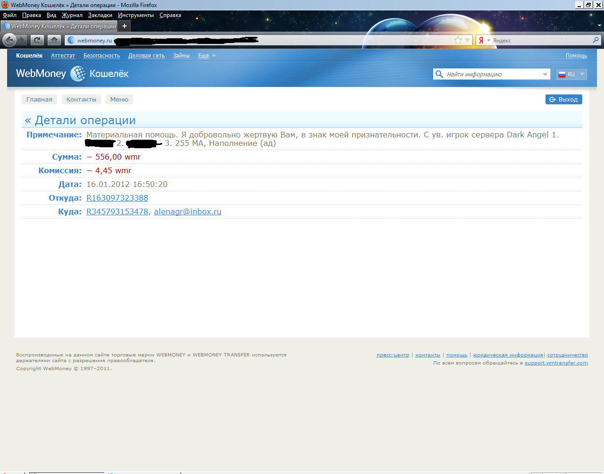Reload the page with the refresh icon
The height and width of the screenshot is (474, 604).
coord(37,40)
